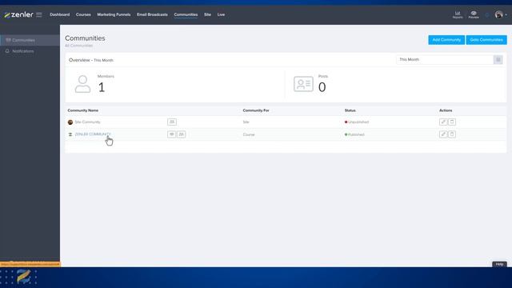Click the Community For column header
The image size is (512, 288).
pyautogui.click(x=256, y=110)
